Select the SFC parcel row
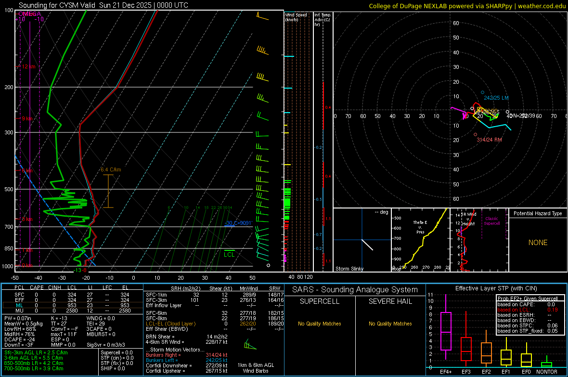 coord(72,295)
